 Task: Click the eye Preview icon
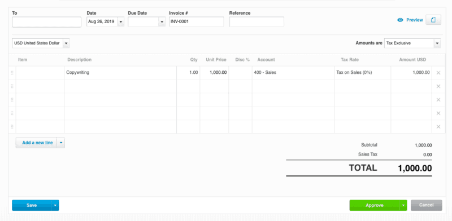pos(400,20)
